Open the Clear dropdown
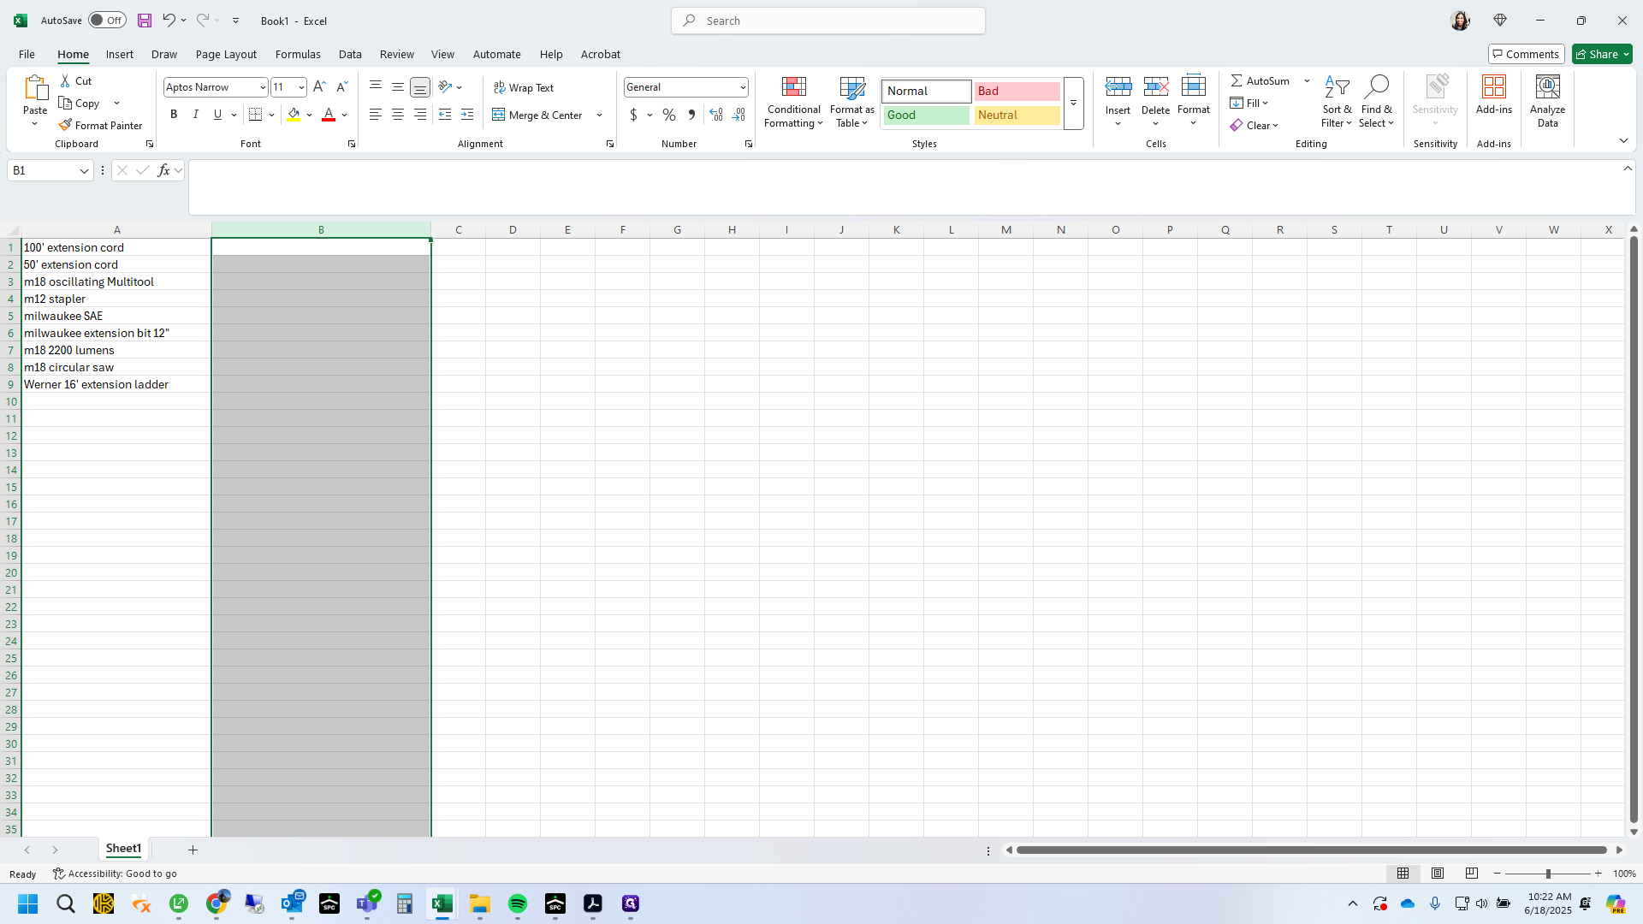The height and width of the screenshot is (924, 1643). 1254,125
